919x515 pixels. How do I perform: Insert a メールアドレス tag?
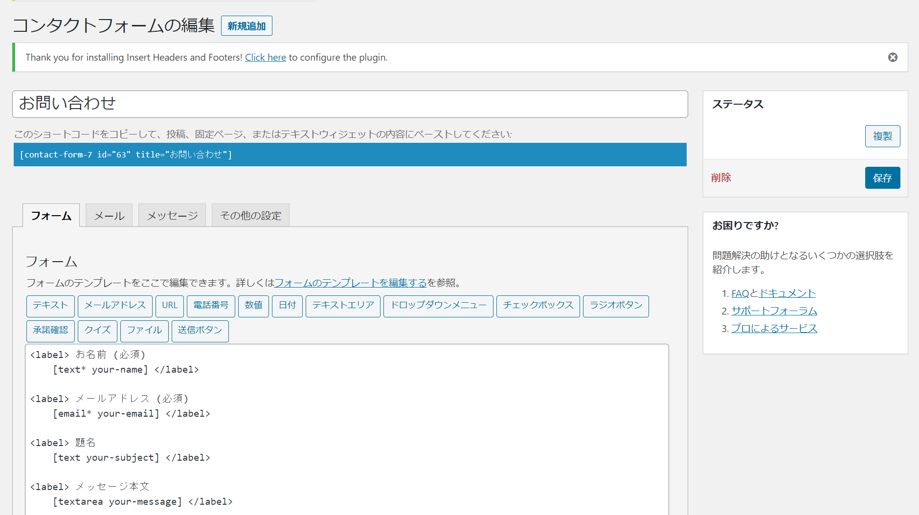pyautogui.click(x=115, y=306)
